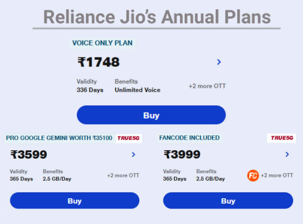
Task: Click the Reliance Jio's Annual Plans title
Action: [157, 17]
